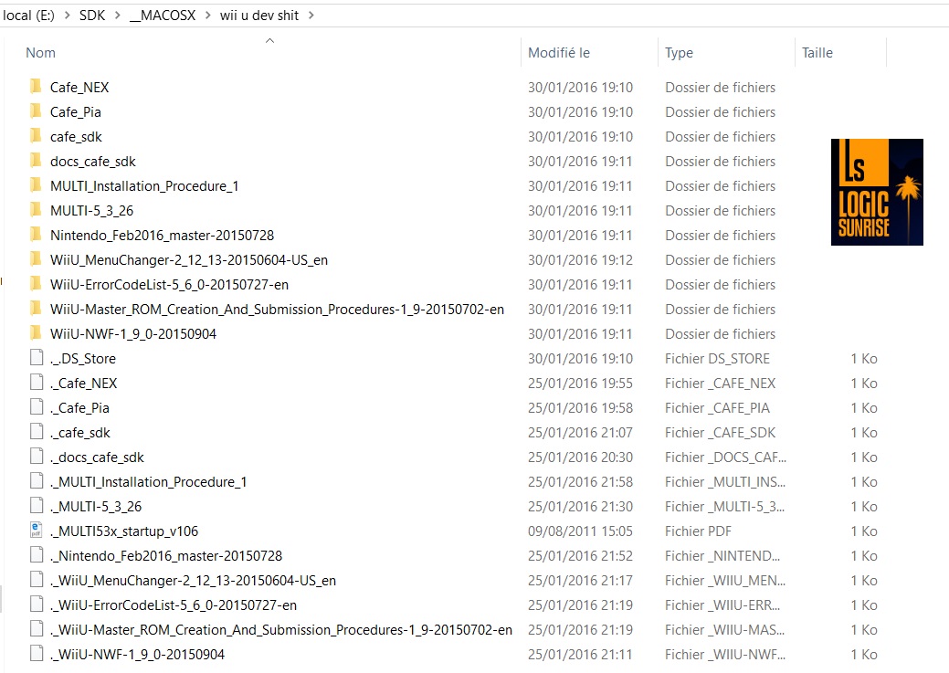Click the ._.DS_Store file icon
This screenshot has width=949, height=673.
click(37, 358)
